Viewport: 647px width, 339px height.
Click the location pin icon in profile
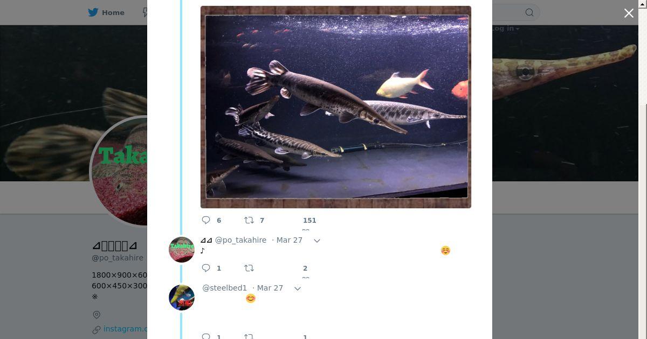coord(97,315)
